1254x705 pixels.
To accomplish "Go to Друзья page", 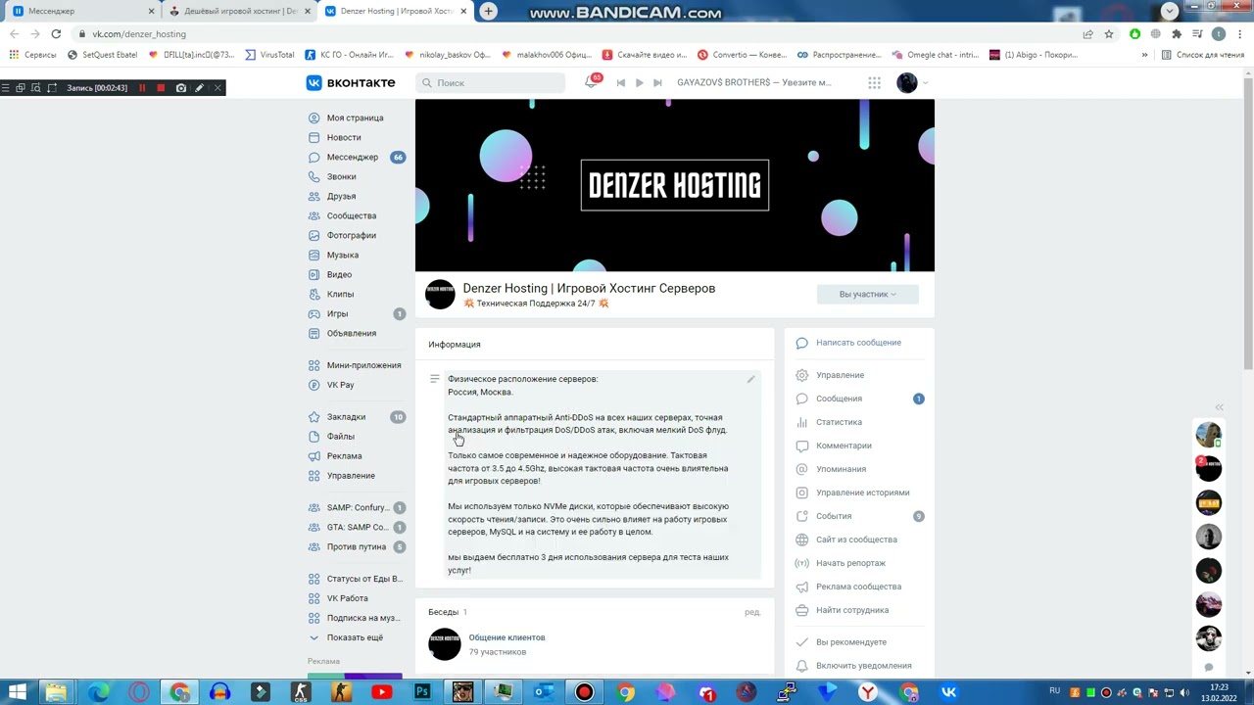I will coord(341,196).
